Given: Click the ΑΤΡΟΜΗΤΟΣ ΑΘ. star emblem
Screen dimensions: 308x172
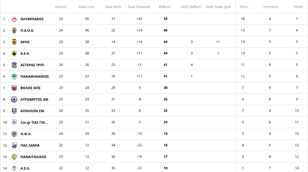Looking at the screenshot, I should tap(14, 99).
